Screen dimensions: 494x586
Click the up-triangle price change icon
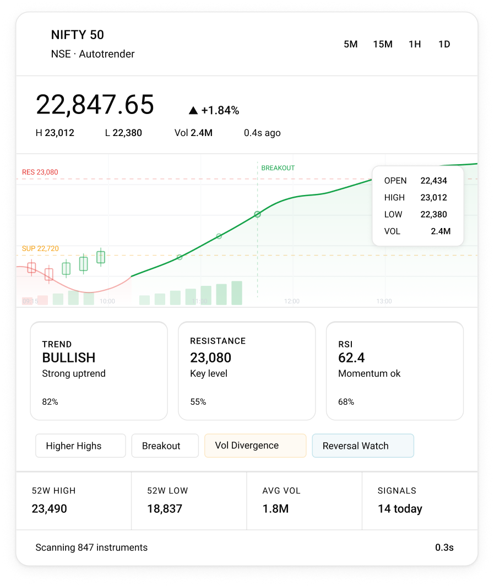click(x=193, y=110)
